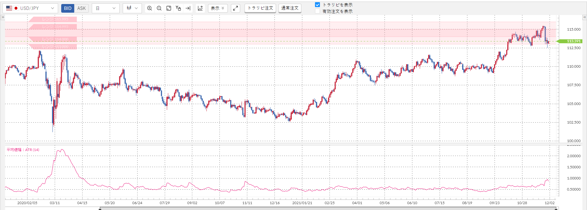587x210 pixels.
Task: Click the ATR 0.50000 scale label
Action: [574, 189]
